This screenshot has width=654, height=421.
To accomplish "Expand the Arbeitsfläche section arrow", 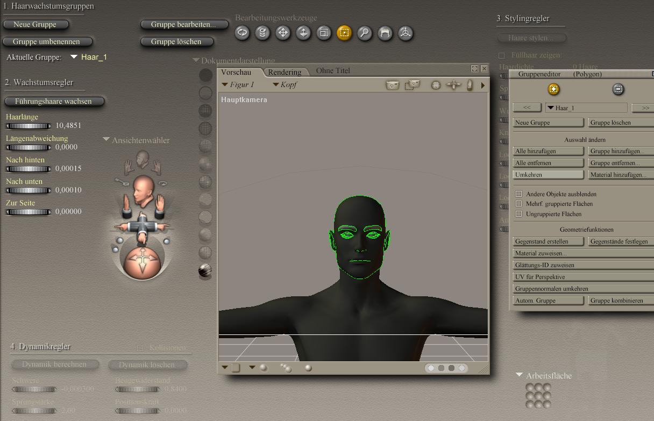I will 519,375.
